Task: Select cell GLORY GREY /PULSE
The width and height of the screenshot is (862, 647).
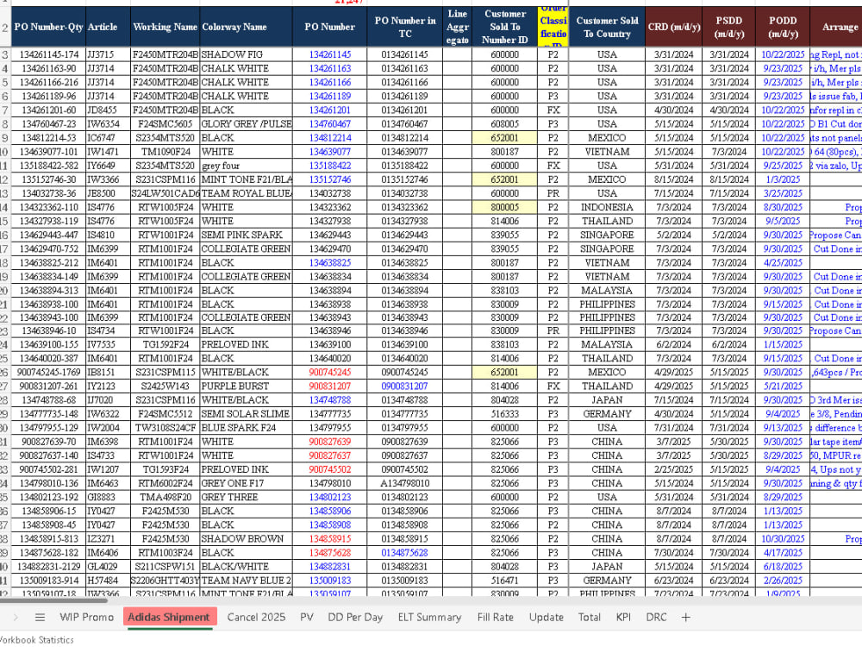Action: click(247, 123)
